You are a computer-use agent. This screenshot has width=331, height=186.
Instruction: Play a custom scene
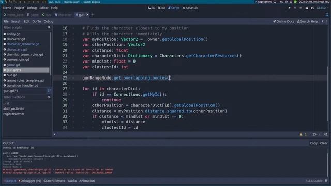pos(312,8)
